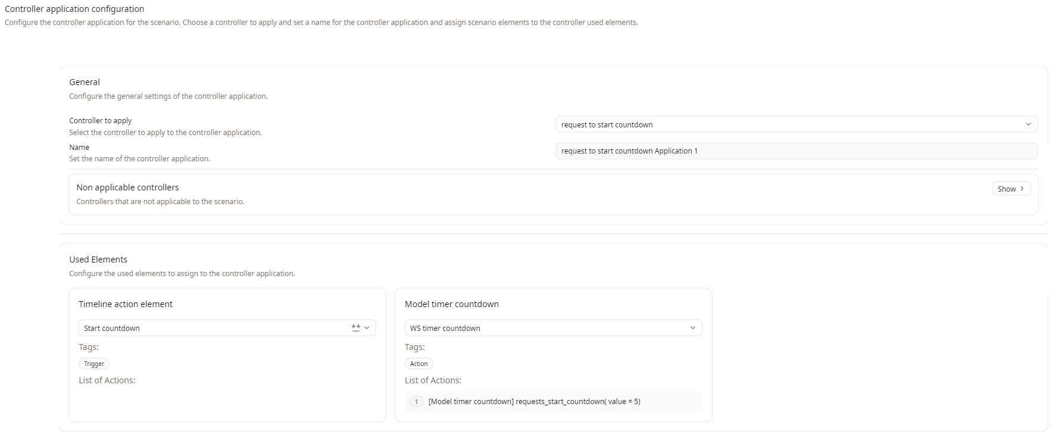Click the Timeline action element heading
The width and height of the screenshot is (1059, 444).
[126, 304]
